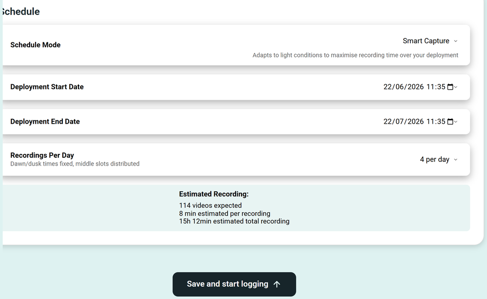This screenshot has width=487, height=299.
Task: Edit the Deployment End Date value 22/07/2026
Action: click(x=403, y=122)
